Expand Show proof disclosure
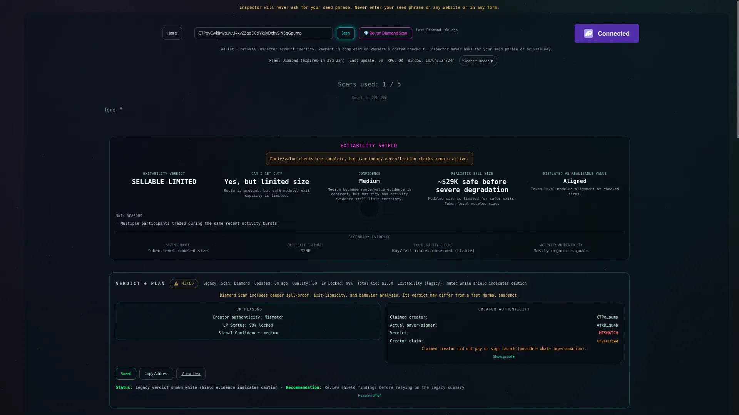The width and height of the screenshot is (739, 415). coord(504,357)
